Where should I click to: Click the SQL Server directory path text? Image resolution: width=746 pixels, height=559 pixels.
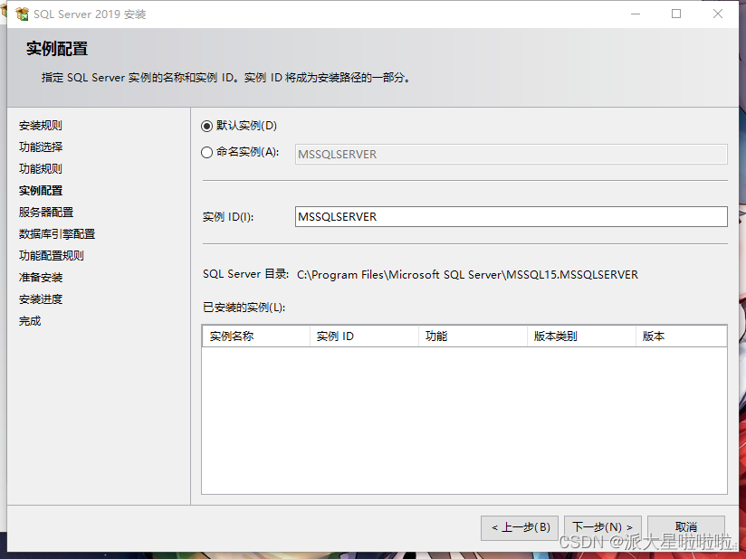pos(467,275)
